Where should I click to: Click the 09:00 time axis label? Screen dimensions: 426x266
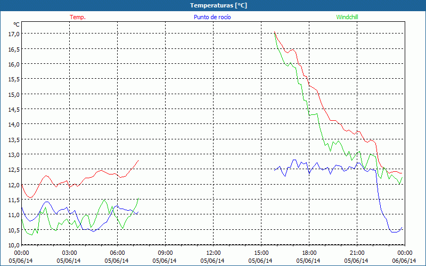coord(165,253)
